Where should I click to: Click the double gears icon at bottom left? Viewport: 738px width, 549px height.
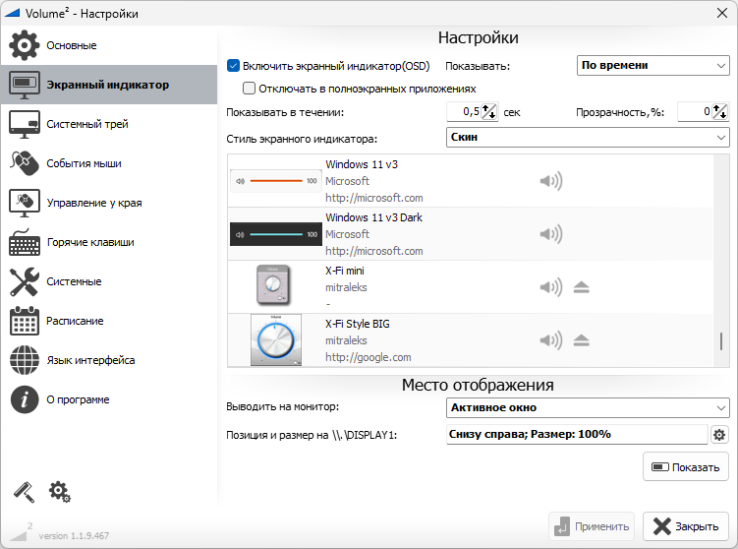59,492
